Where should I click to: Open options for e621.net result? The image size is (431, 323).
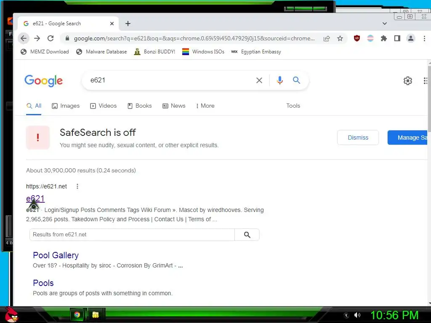pyautogui.click(x=77, y=186)
